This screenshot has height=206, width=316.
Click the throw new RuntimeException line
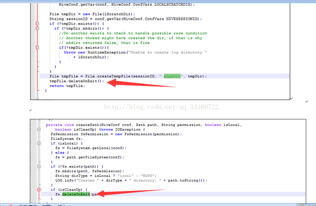coord(135,52)
